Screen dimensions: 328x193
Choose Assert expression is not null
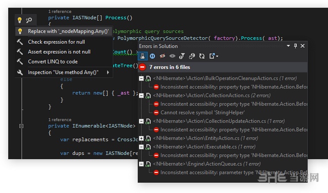[59, 52]
